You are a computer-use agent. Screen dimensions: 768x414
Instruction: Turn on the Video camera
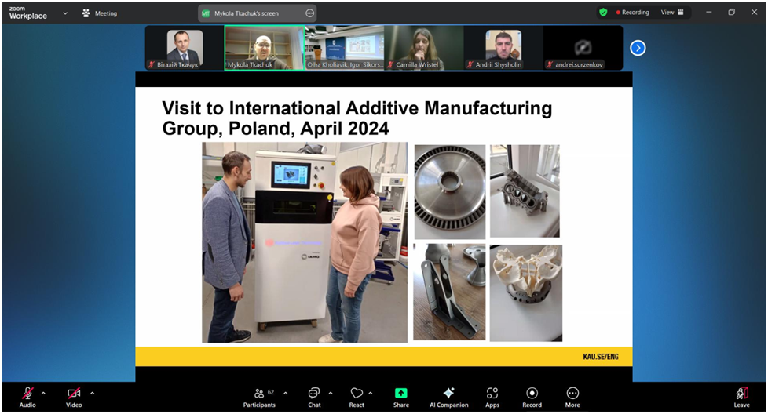click(x=74, y=394)
